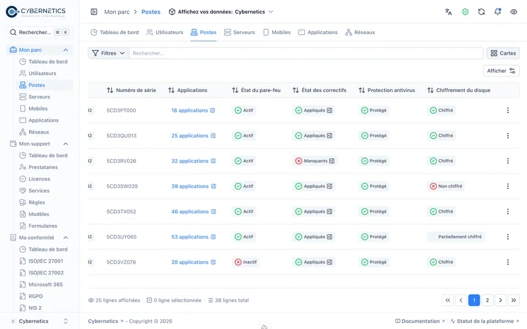Open details icon beside Manquants status
The image size is (527, 329).
[x=332, y=161]
